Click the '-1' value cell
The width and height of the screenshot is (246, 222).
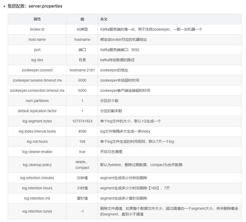pos(82,212)
